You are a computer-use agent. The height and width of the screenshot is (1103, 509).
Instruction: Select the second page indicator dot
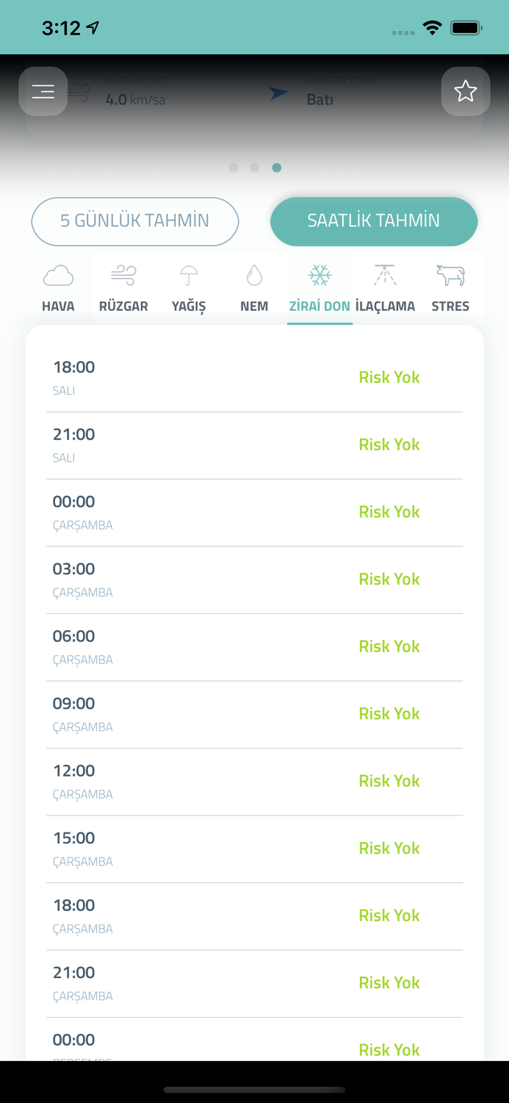click(x=255, y=167)
